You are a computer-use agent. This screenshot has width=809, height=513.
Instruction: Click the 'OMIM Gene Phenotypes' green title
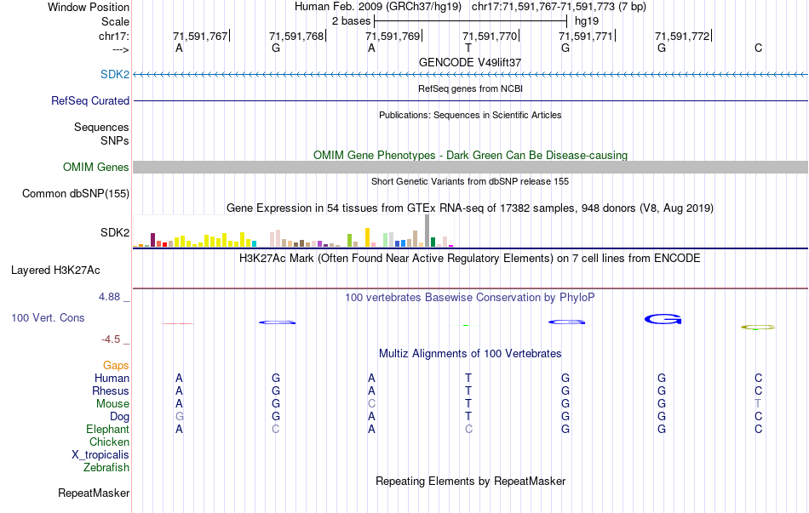click(x=470, y=155)
